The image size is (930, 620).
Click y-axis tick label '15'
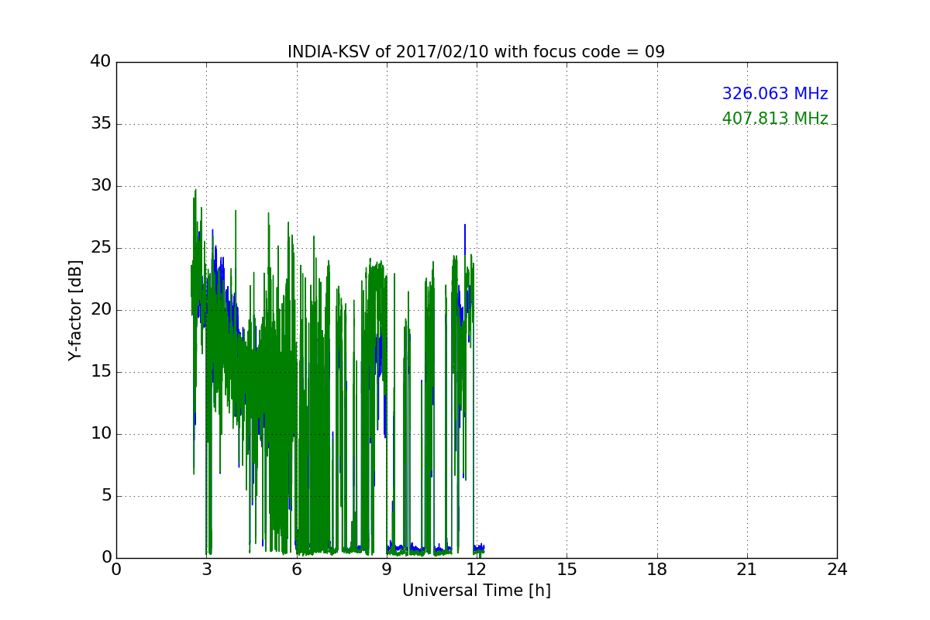(101, 372)
